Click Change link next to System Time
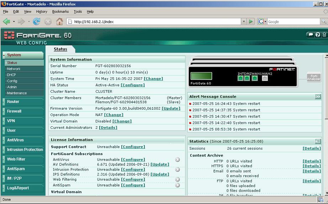 point(153,79)
